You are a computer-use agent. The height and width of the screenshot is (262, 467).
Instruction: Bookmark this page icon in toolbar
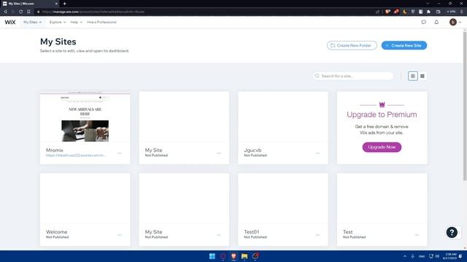click(x=29, y=12)
